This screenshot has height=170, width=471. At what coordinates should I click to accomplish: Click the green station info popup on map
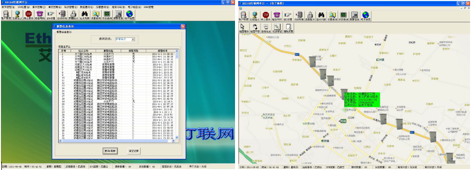[362, 100]
